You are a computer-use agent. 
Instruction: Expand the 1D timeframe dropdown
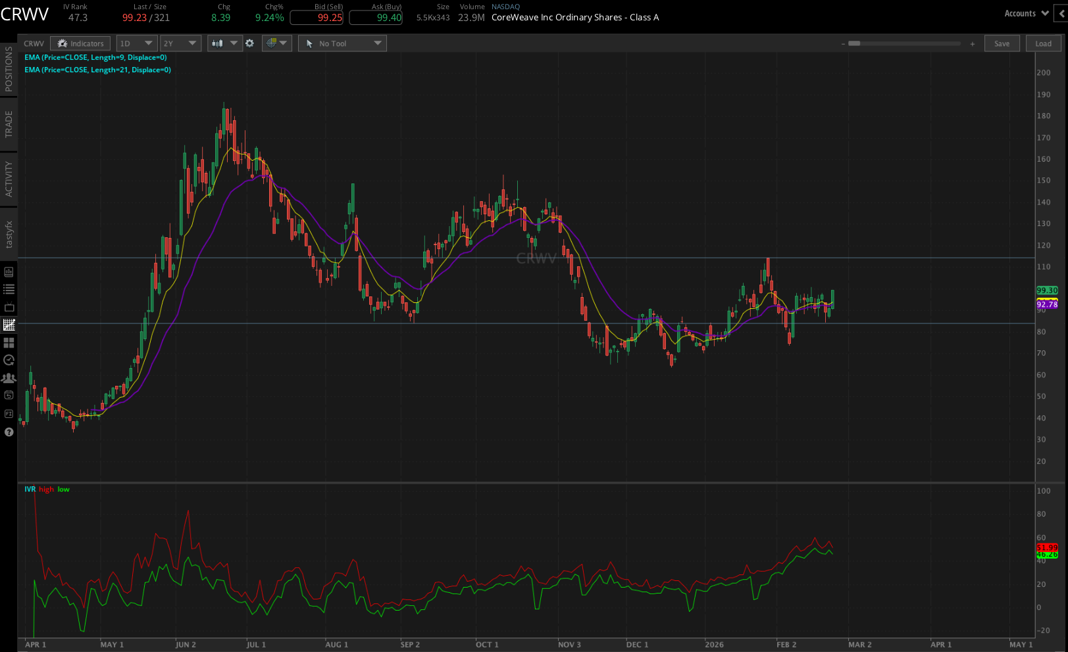pyautogui.click(x=136, y=43)
